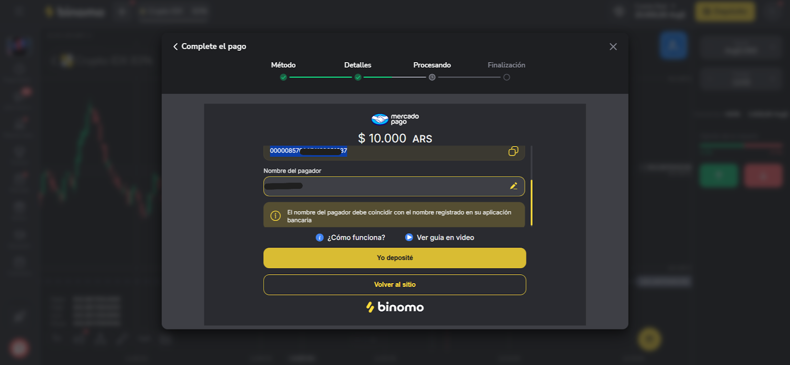Click the blue play icon beside Ver guía en video
Image resolution: width=790 pixels, height=365 pixels.
coord(409,237)
